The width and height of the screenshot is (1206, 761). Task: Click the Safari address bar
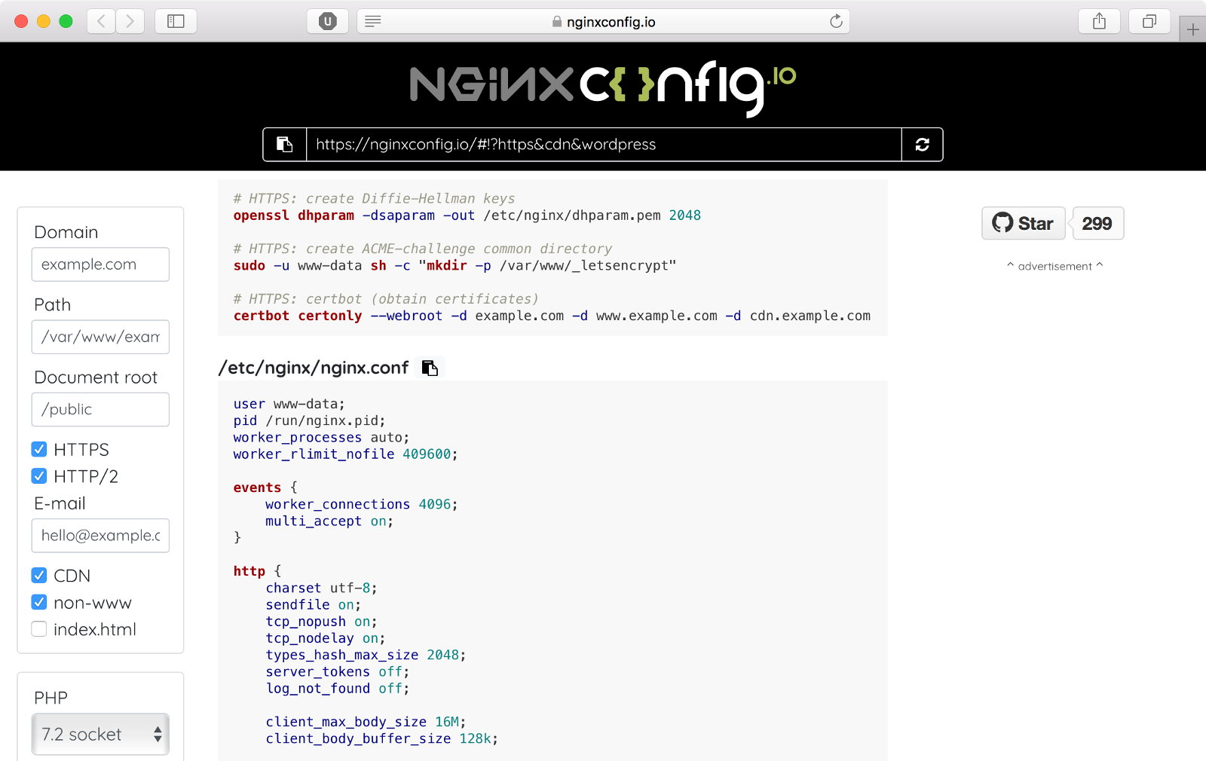point(603,21)
